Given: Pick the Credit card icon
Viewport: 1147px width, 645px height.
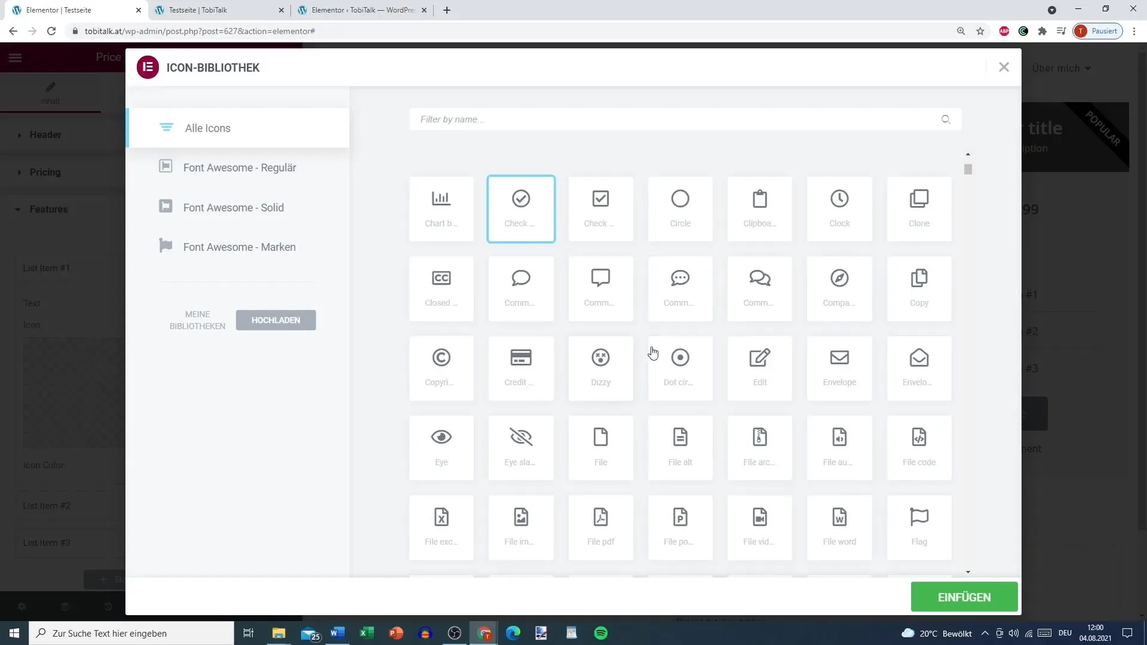Looking at the screenshot, I should coord(521,368).
